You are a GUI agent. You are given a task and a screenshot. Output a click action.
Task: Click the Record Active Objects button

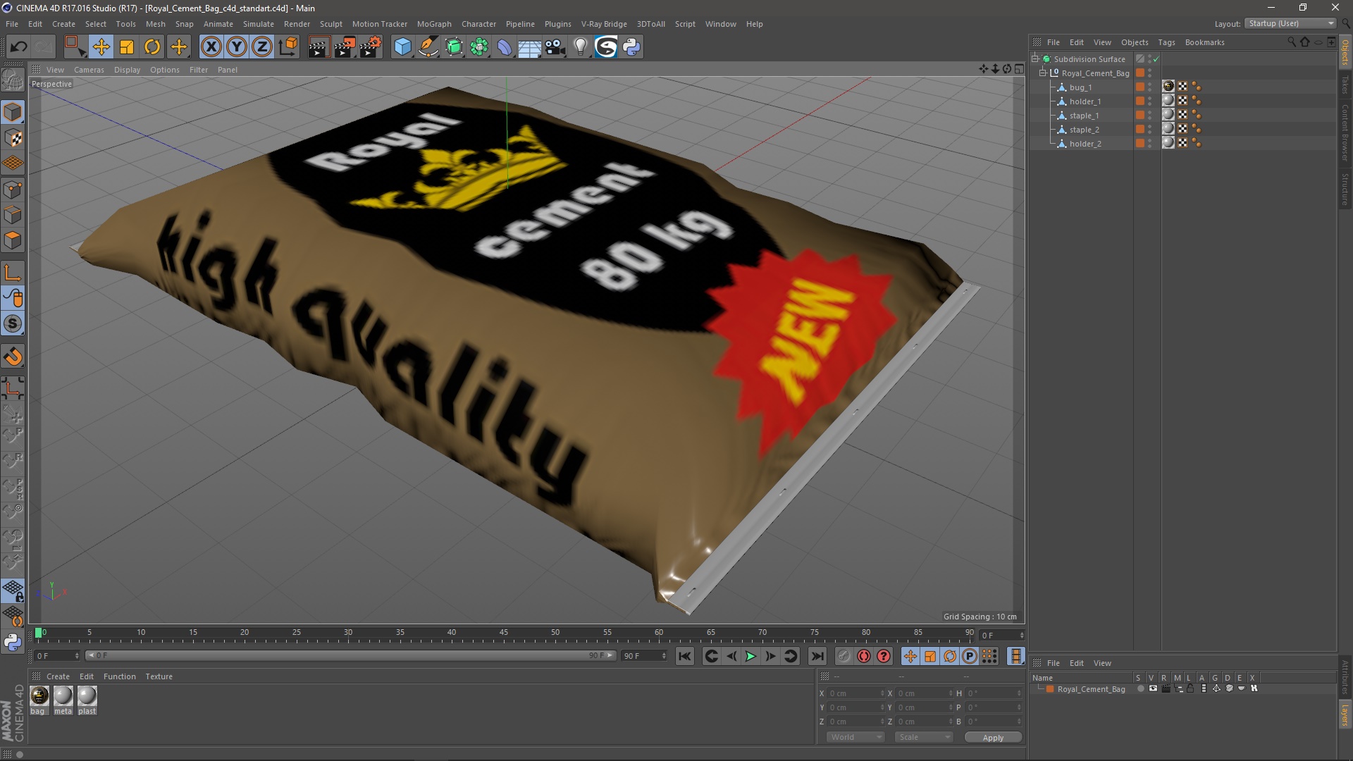[x=844, y=656]
